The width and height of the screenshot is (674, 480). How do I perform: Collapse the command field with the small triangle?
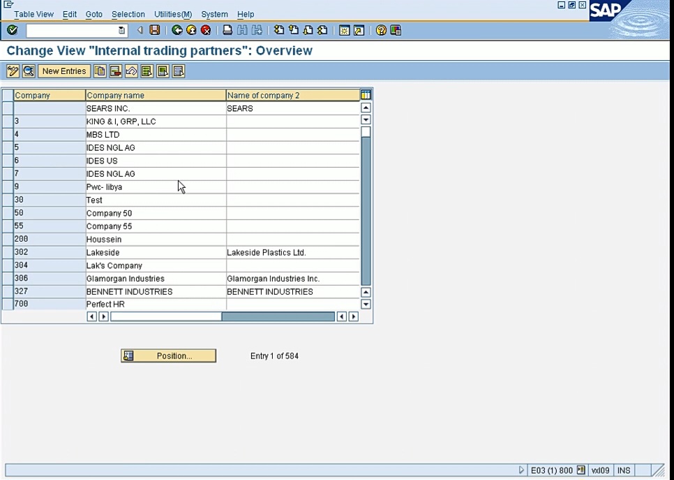(140, 30)
